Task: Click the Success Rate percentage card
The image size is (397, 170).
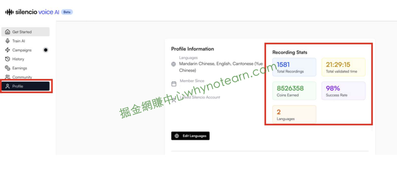Action: [343, 91]
